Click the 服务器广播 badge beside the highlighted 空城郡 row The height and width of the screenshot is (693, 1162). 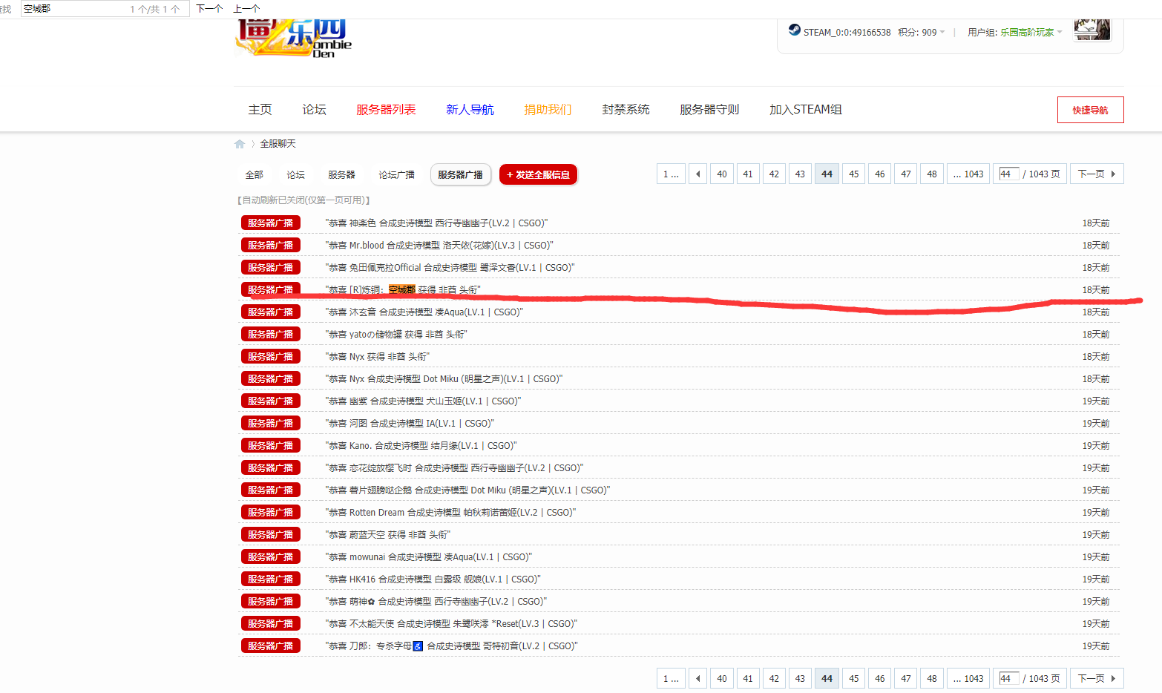pos(270,289)
